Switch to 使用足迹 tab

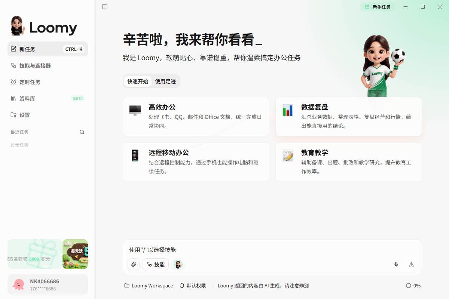pos(165,81)
